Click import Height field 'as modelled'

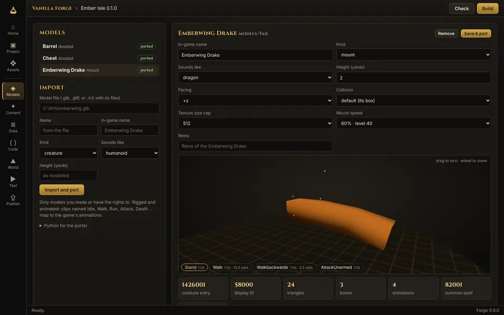pos(68,175)
